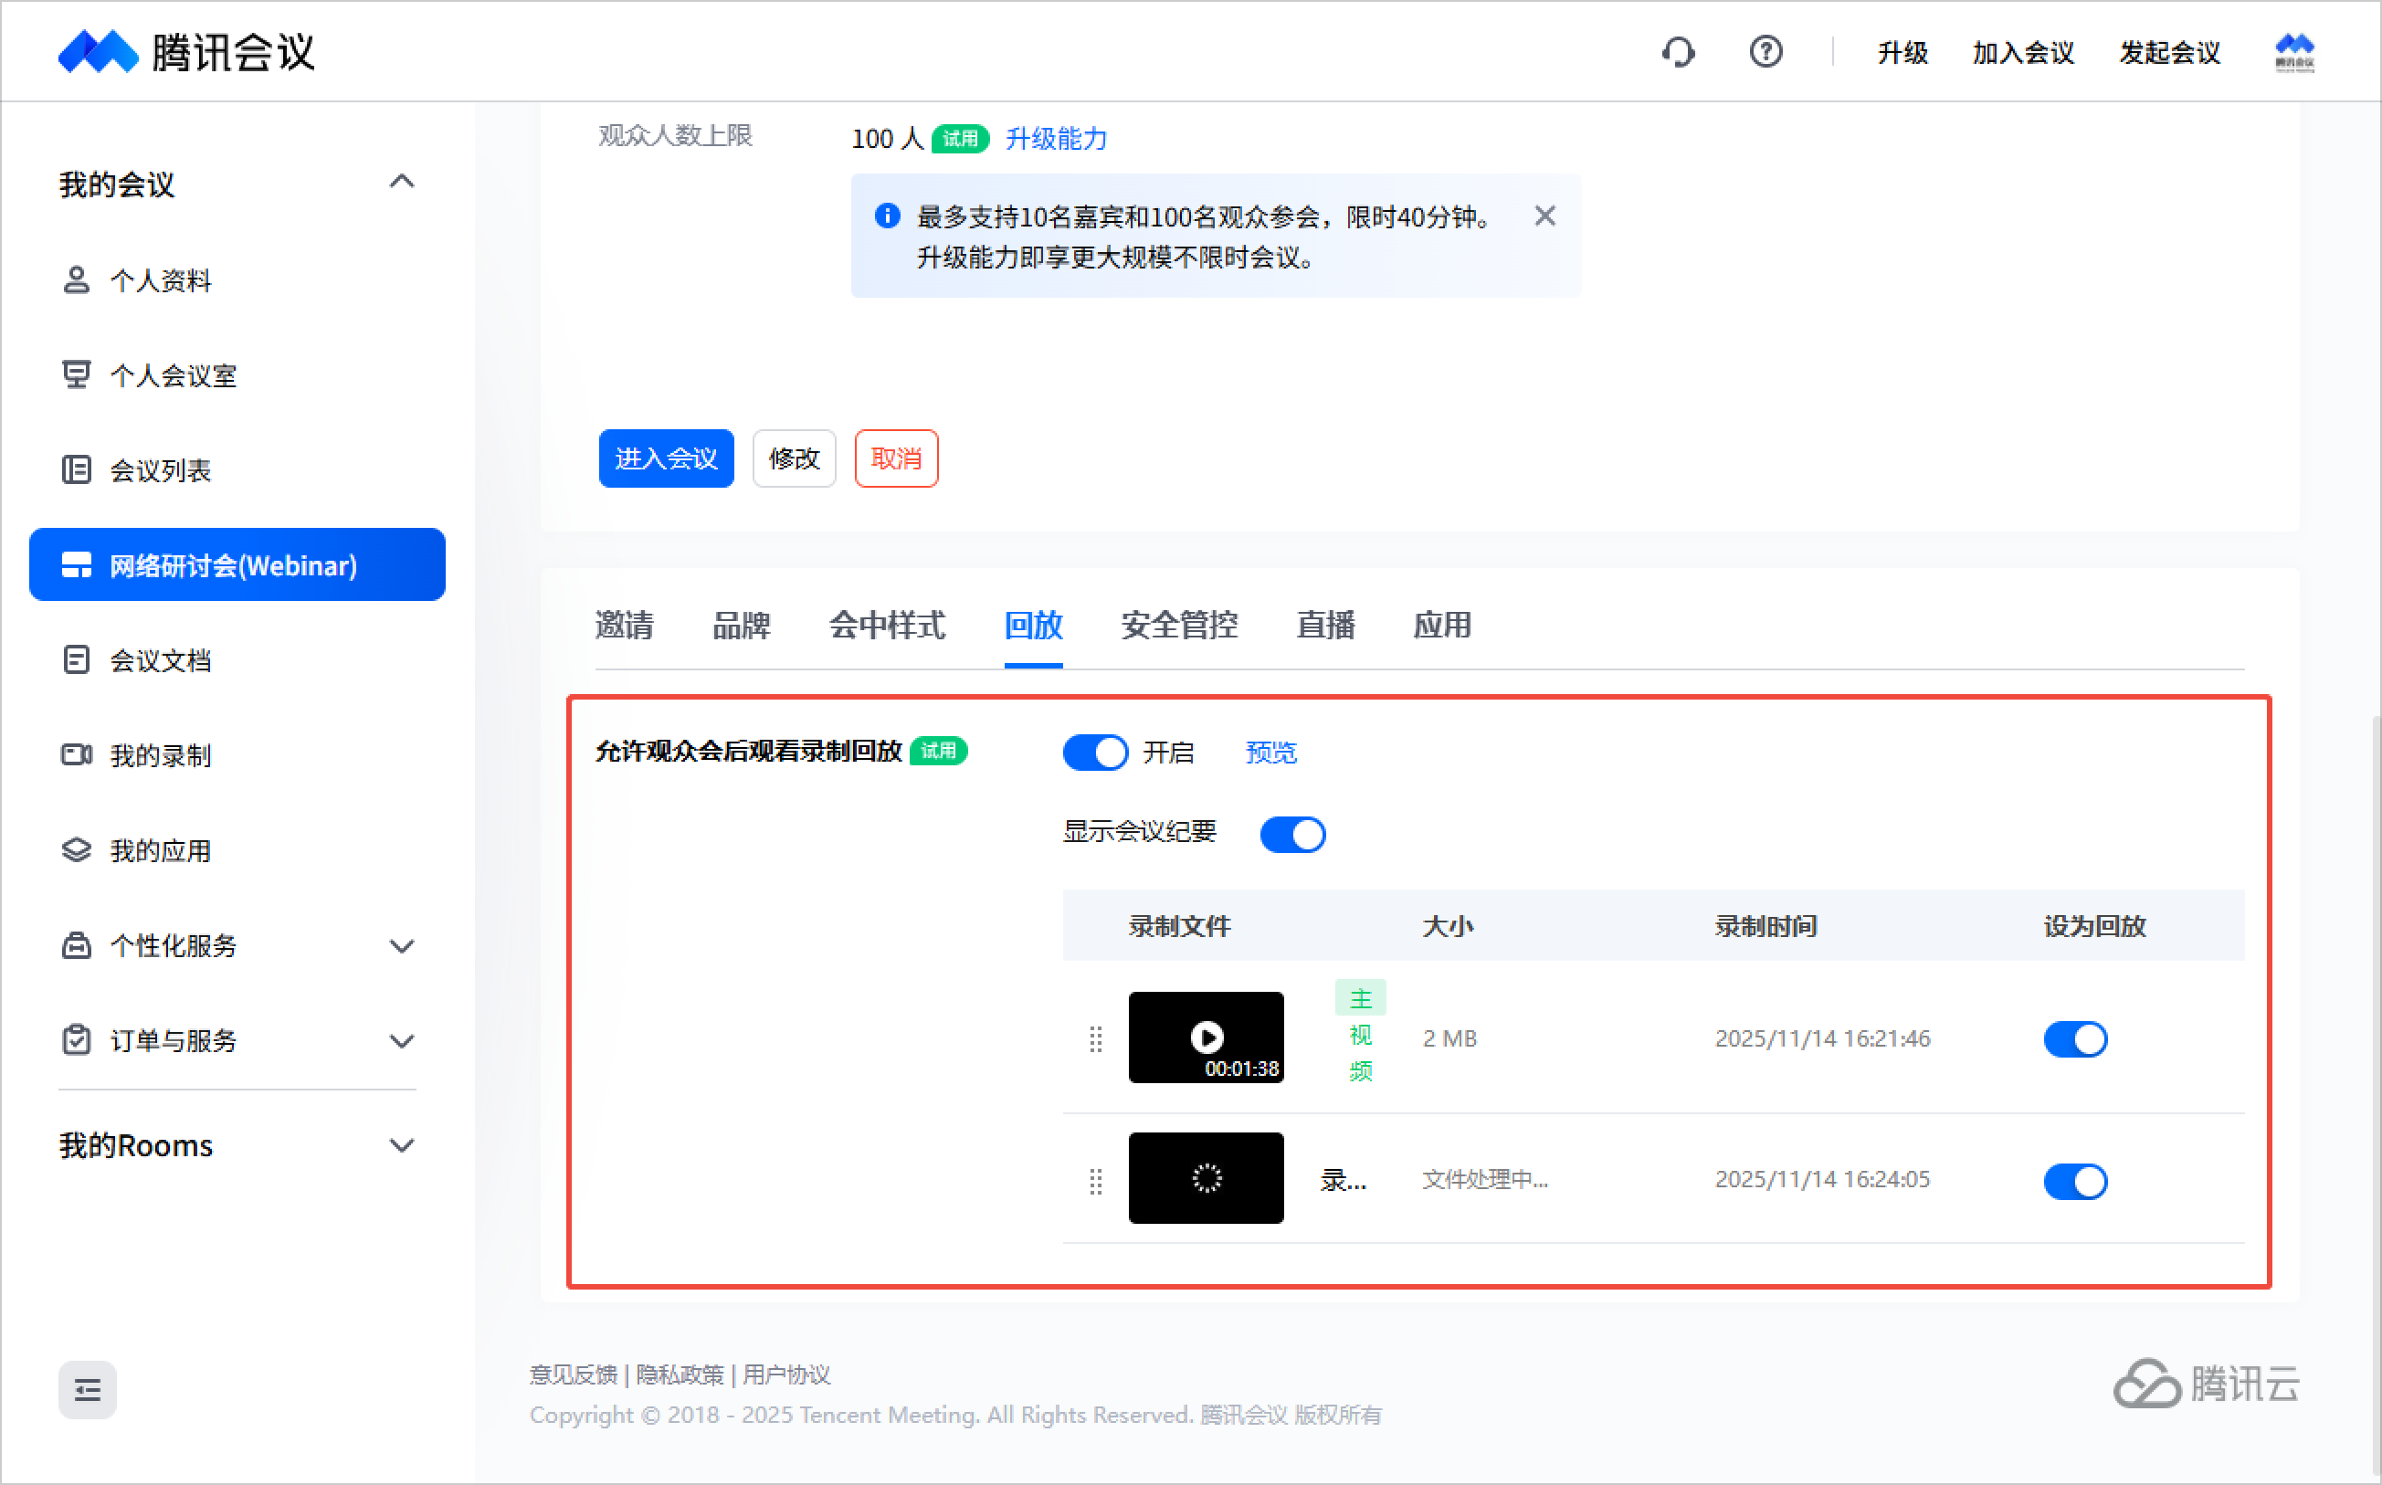Click drag handle of first recording row
Image resolution: width=2382 pixels, height=1485 pixels.
coord(1095,1038)
